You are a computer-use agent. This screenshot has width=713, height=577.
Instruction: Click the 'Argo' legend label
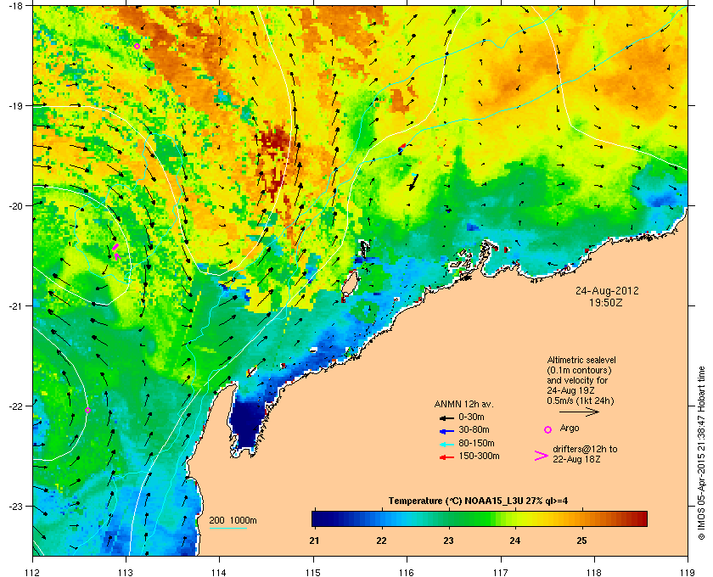[570, 428]
